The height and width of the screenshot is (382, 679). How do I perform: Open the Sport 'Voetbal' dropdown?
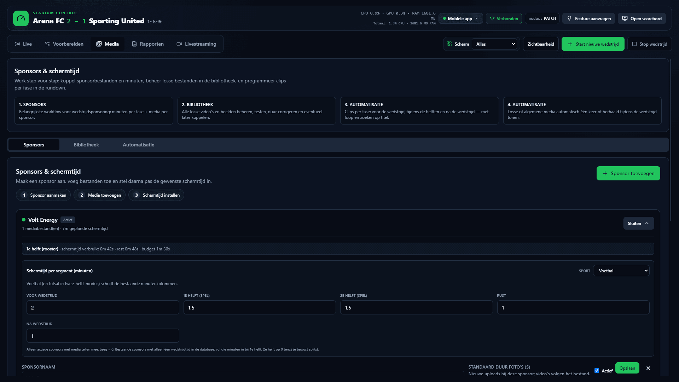point(621,271)
